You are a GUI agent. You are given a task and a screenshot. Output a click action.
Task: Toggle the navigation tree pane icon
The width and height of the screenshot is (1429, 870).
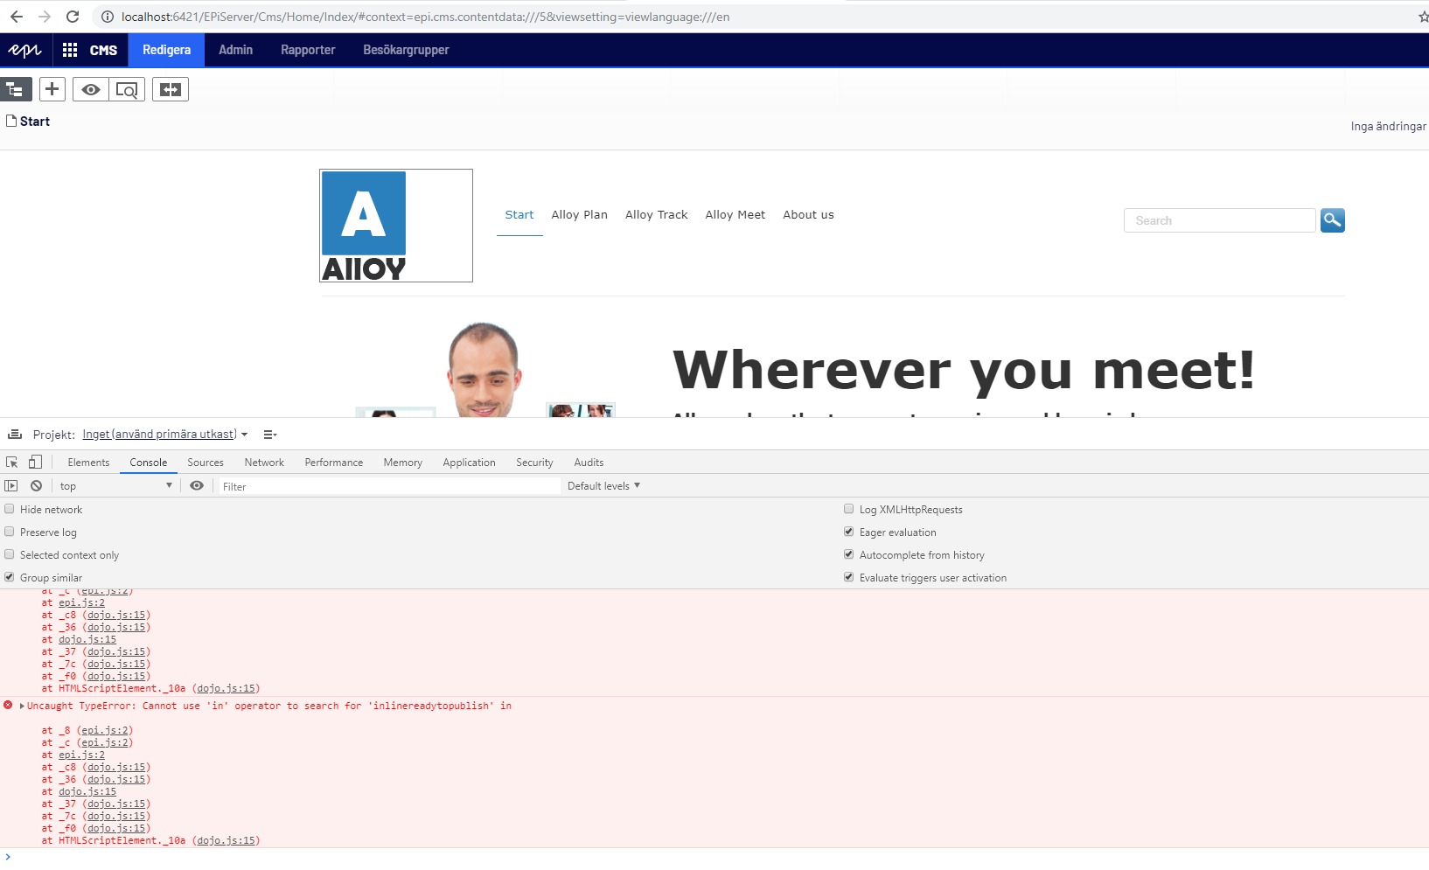click(x=16, y=89)
